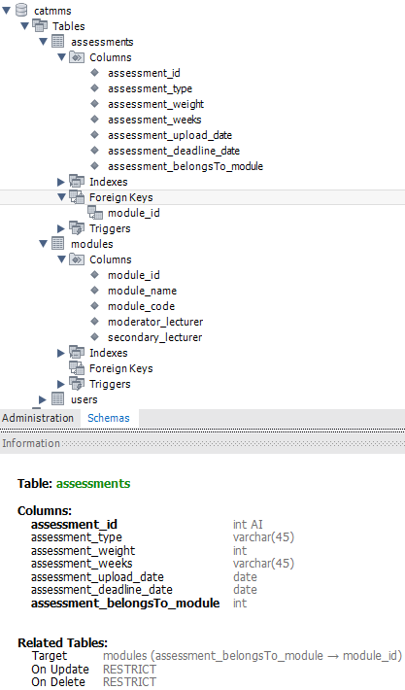
Task: Select the modules table label
Action: click(92, 244)
